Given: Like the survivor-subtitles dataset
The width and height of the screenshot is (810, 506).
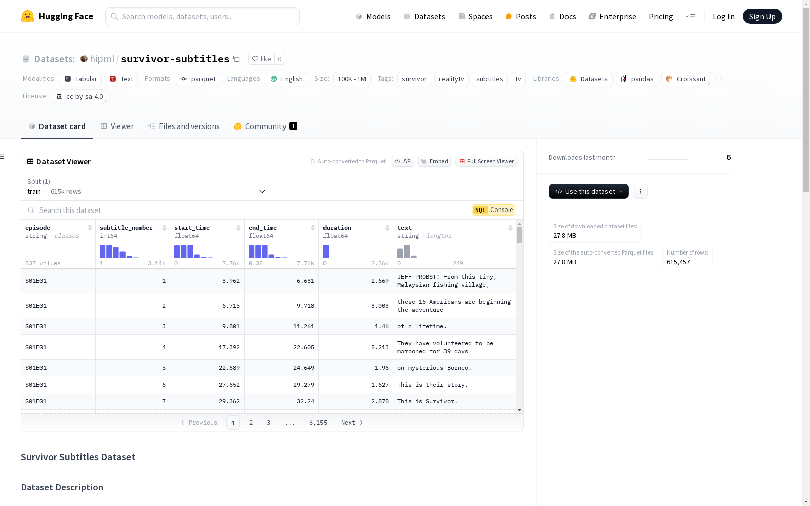Looking at the screenshot, I should pyautogui.click(x=262, y=59).
